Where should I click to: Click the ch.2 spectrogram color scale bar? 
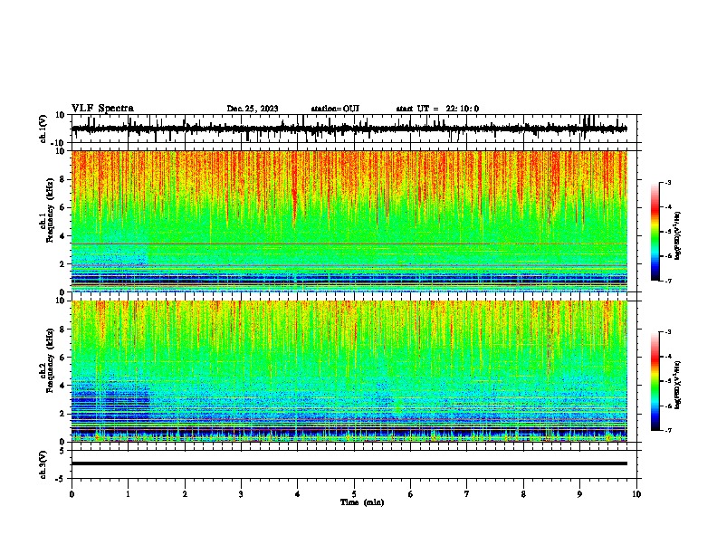(x=655, y=381)
